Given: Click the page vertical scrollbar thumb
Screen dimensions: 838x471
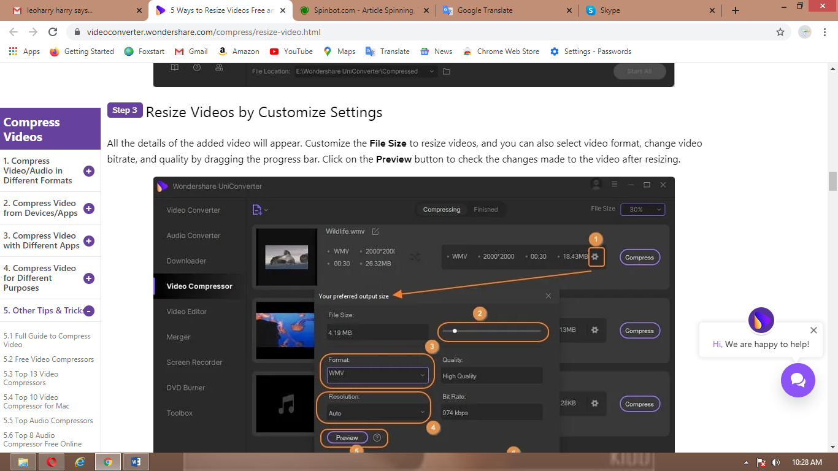Looking at the screenshot, I should tap(832, 182).
